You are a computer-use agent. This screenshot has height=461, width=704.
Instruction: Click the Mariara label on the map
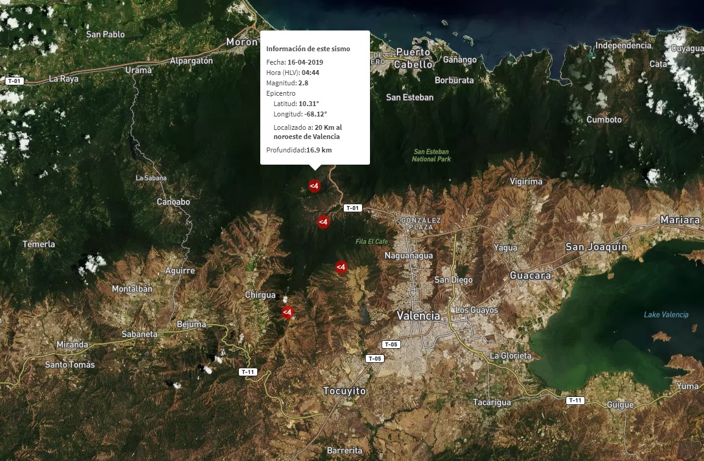click(x=680, y=220)
